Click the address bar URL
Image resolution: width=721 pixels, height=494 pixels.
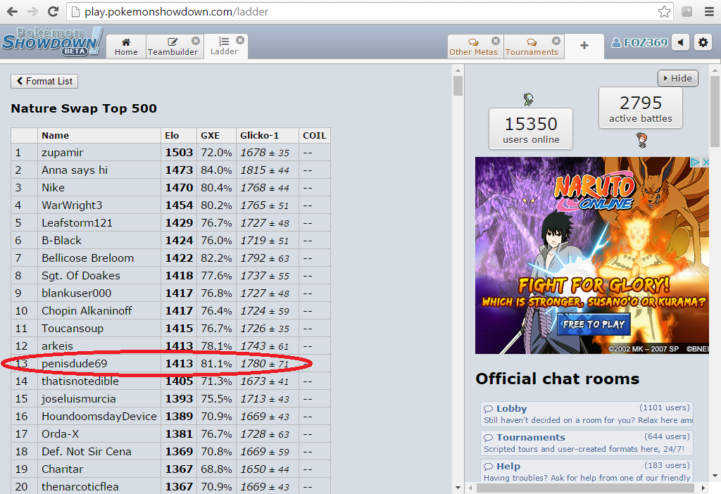(176, 11)
